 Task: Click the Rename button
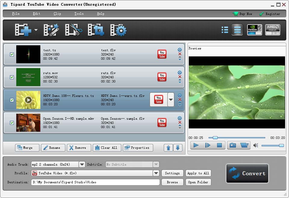(x=53, y=148)
